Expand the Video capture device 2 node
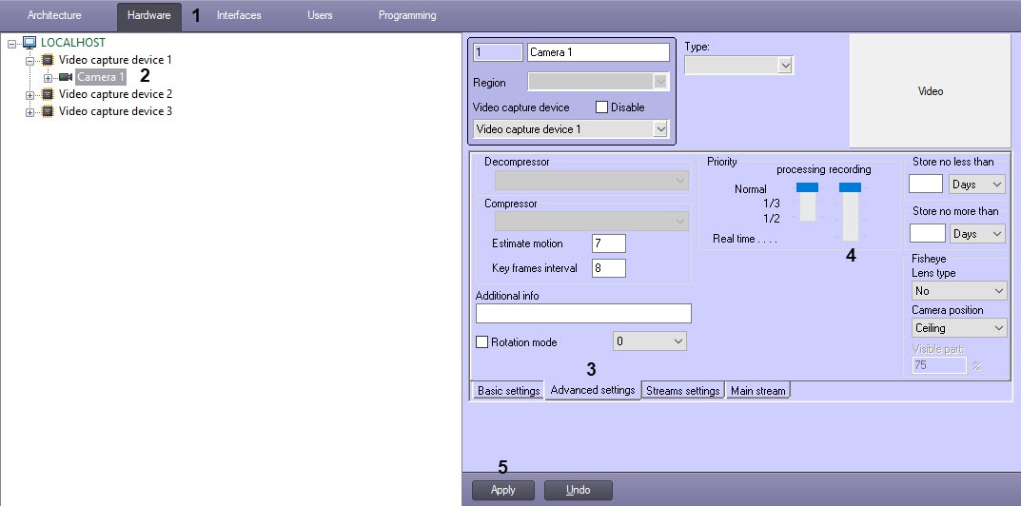1021x506 pixels. 29,95
